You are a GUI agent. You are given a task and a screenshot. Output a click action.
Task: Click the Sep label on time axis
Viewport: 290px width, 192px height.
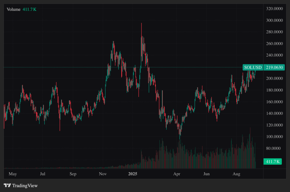pyautogui.click(x=73, y=174)
